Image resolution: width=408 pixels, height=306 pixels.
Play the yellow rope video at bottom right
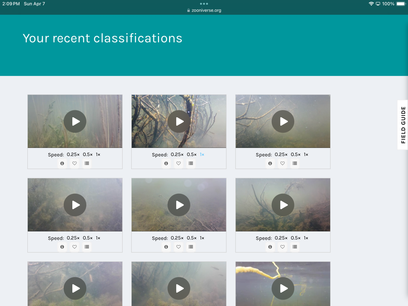click(x=283, y=288)
